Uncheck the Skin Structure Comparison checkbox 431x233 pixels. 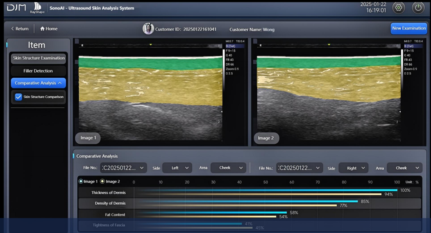pyautogui.click(x=19, y=97)
